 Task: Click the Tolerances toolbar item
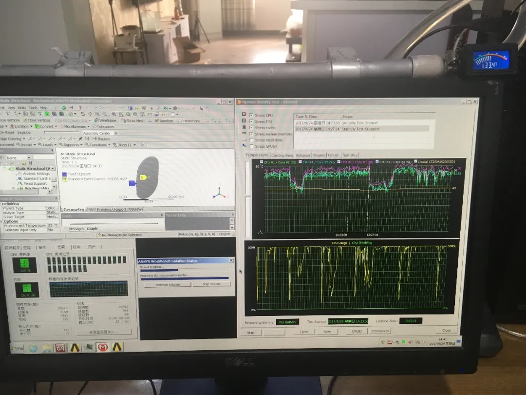[x=103, y=127]
